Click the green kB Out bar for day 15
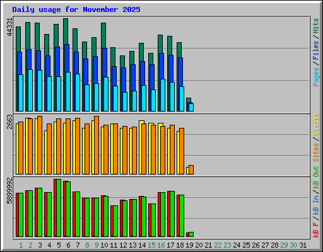Viewport: 323px width, 252px height. 153,220
